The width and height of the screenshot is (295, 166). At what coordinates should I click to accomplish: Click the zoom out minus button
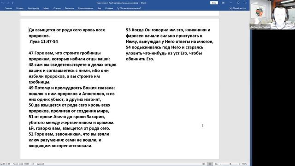coord(220,164)
